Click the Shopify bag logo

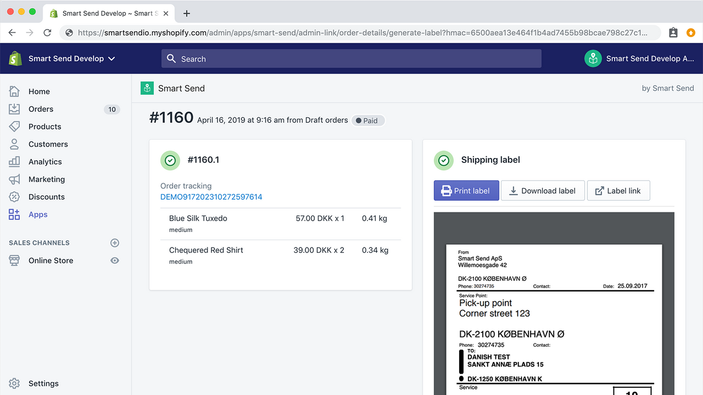pos(15,58)
